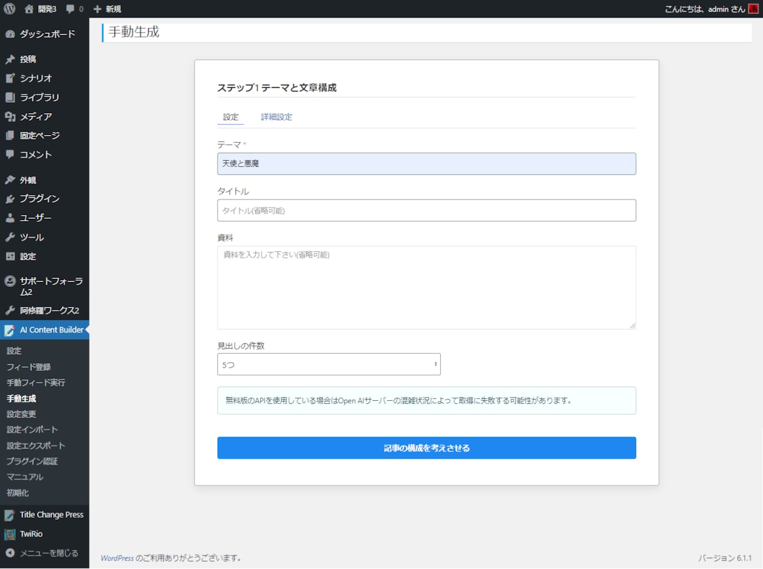
Task: Open プラグイン認証 submenu item
Action: coord(32,461)
